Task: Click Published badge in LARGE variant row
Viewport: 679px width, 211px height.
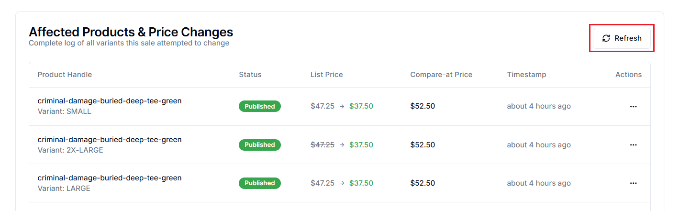Action: [x=260, y=183]
